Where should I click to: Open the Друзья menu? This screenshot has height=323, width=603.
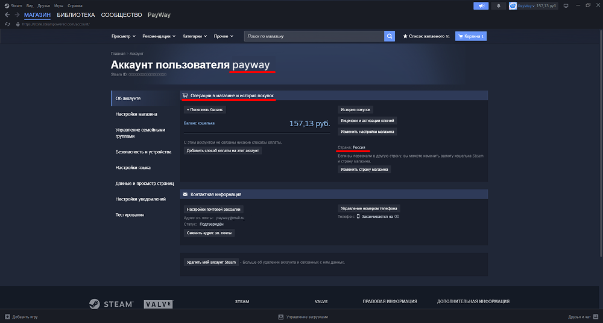tap(43, 6)
